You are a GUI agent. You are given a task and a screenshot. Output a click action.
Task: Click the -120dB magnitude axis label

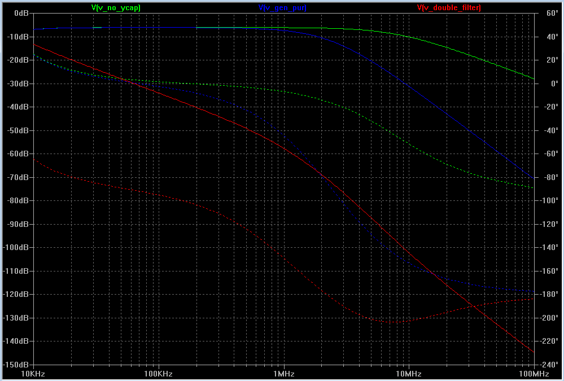click(x=16, y=294)
